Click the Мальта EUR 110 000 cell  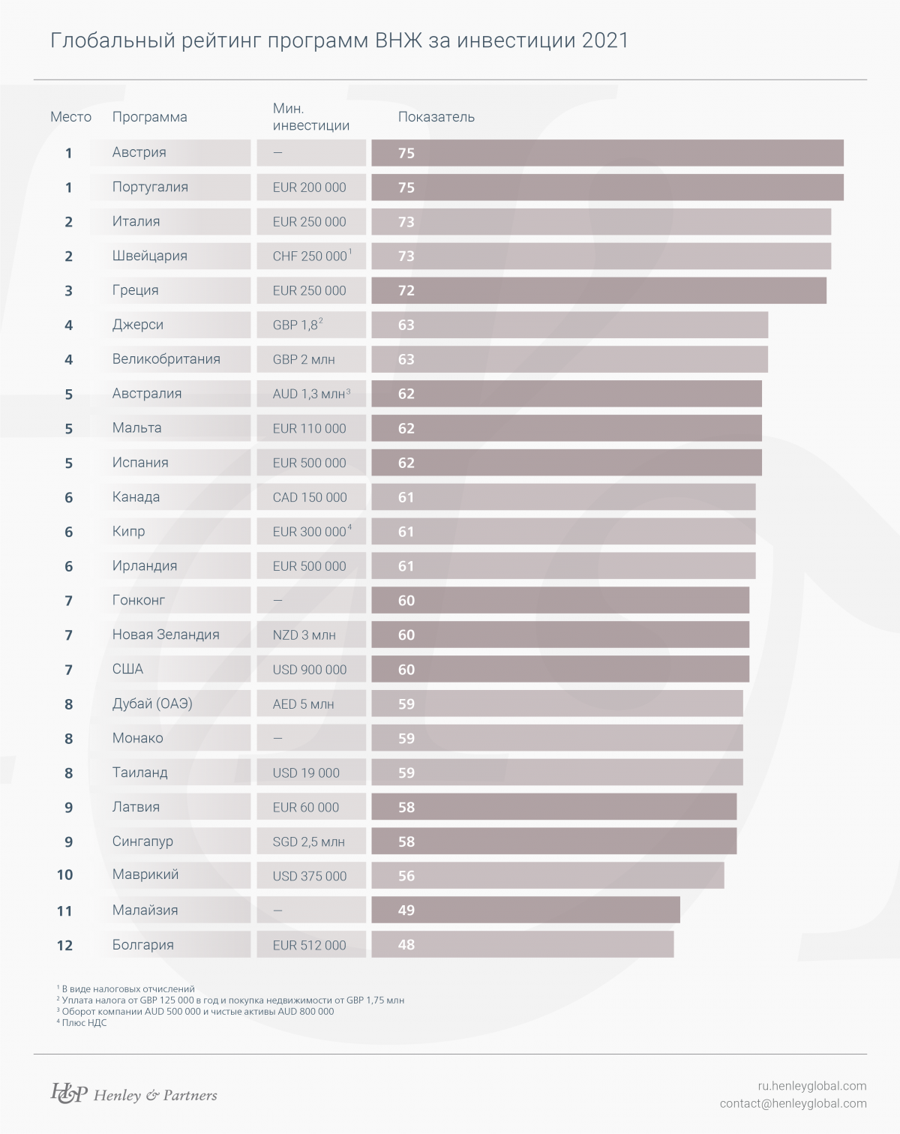point(310,428)
